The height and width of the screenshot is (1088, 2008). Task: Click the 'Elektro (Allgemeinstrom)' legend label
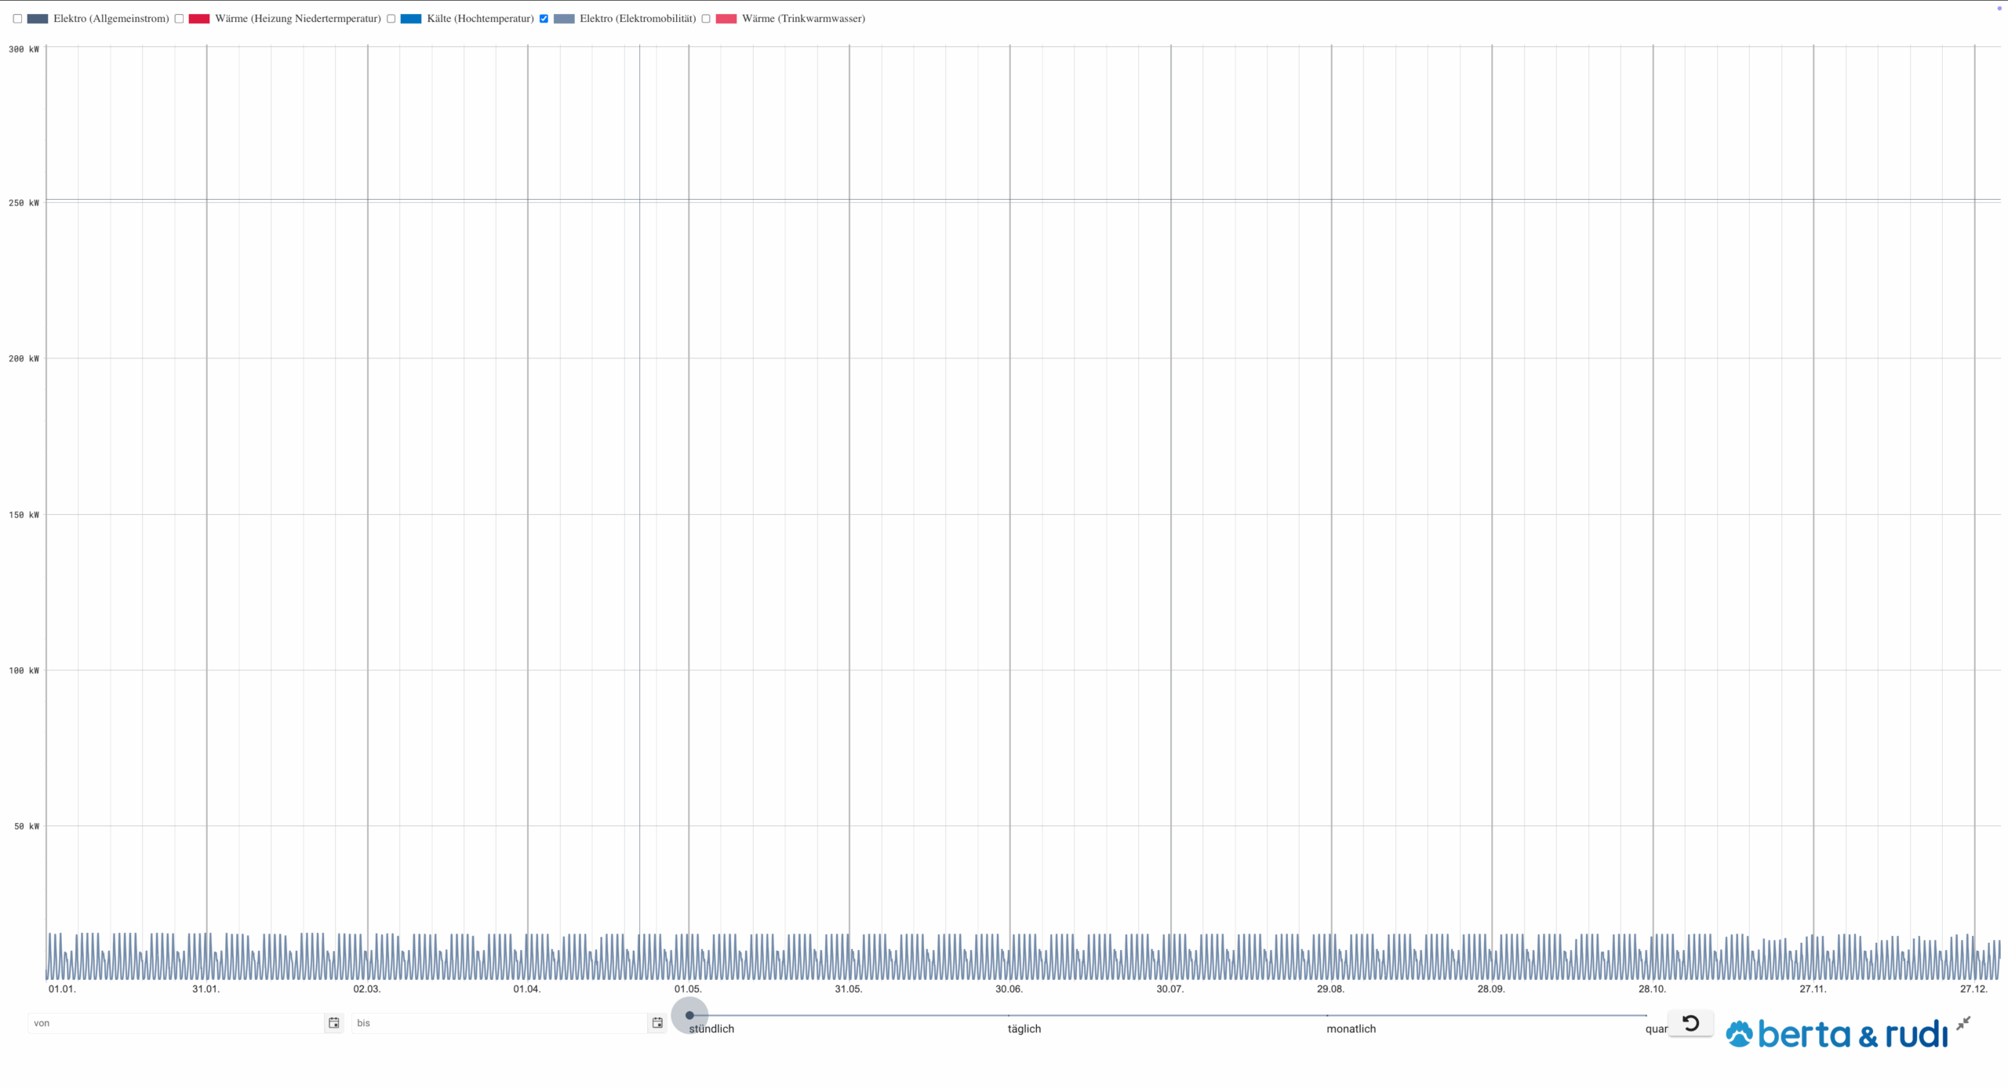pos(111,19)
